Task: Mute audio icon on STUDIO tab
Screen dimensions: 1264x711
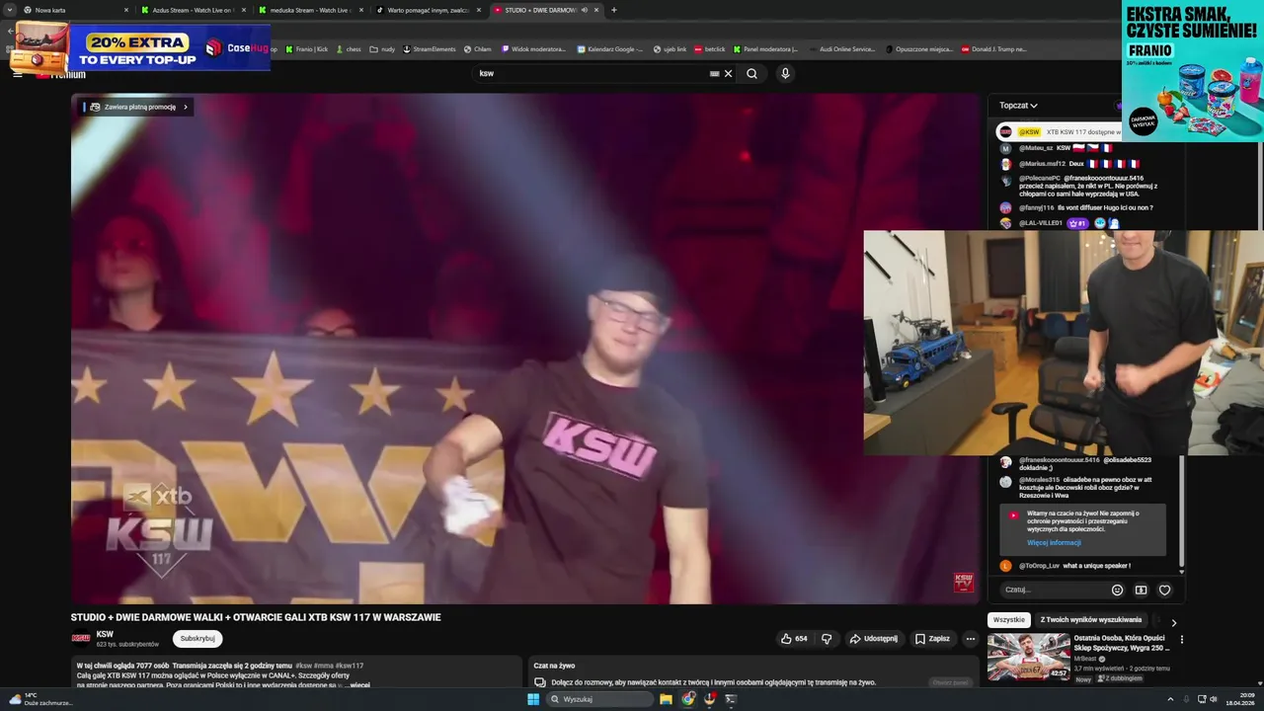Action: [585, 10]
